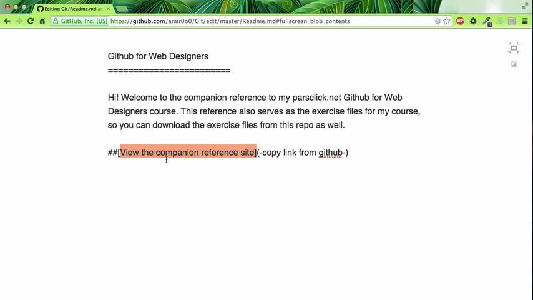Open the gear extension icon

[473, 21]
